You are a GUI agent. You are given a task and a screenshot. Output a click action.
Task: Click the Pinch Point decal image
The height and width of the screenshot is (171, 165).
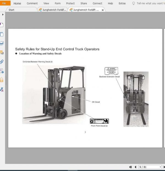(99, 121)
